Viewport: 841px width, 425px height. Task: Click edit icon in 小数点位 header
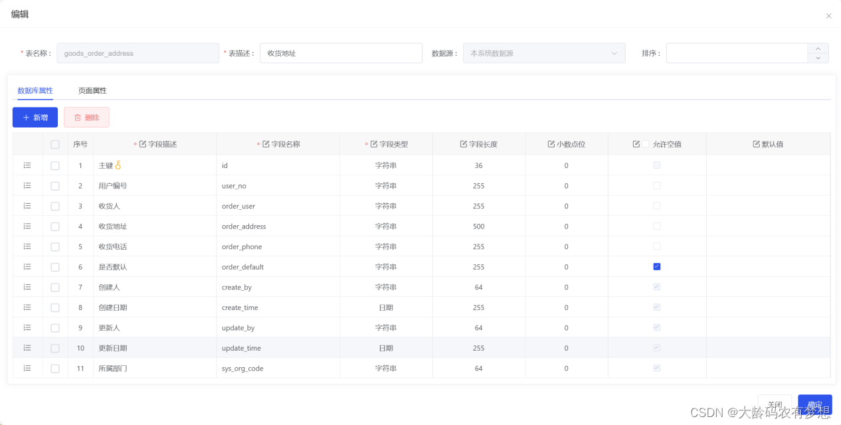pos(551,143)
